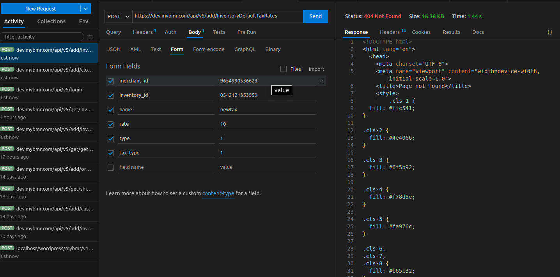Click the filter activity search box

pos(42,37)
